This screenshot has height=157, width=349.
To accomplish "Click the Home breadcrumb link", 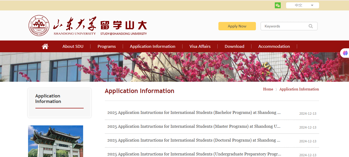I will [268, 89].
